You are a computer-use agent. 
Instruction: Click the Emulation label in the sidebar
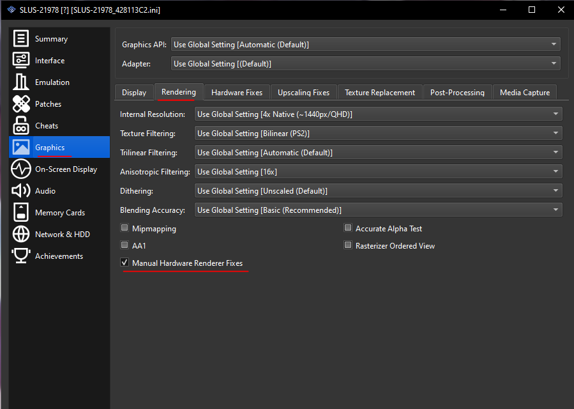click(x=52, y=82)
